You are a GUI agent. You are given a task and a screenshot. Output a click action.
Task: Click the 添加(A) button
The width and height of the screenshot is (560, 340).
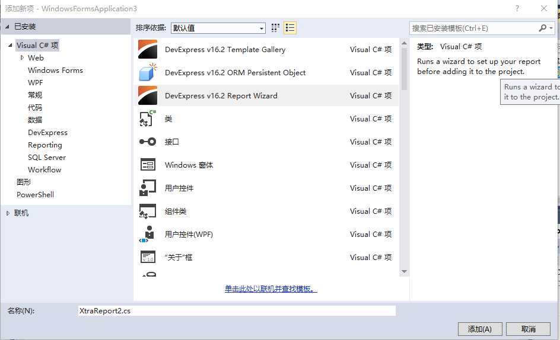[480, 329]
